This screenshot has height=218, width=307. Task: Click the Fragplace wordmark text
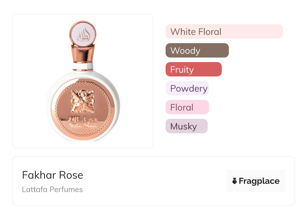259,181
